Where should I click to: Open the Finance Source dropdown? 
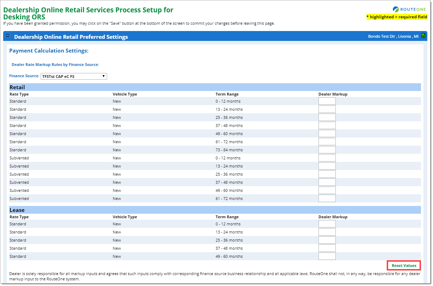tap(74, 77)
